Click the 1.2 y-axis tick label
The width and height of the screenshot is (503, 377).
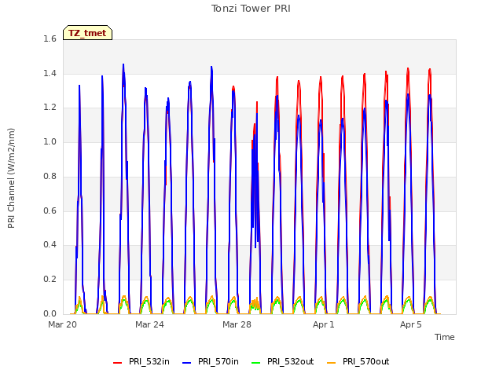click(x=50, y=108)
